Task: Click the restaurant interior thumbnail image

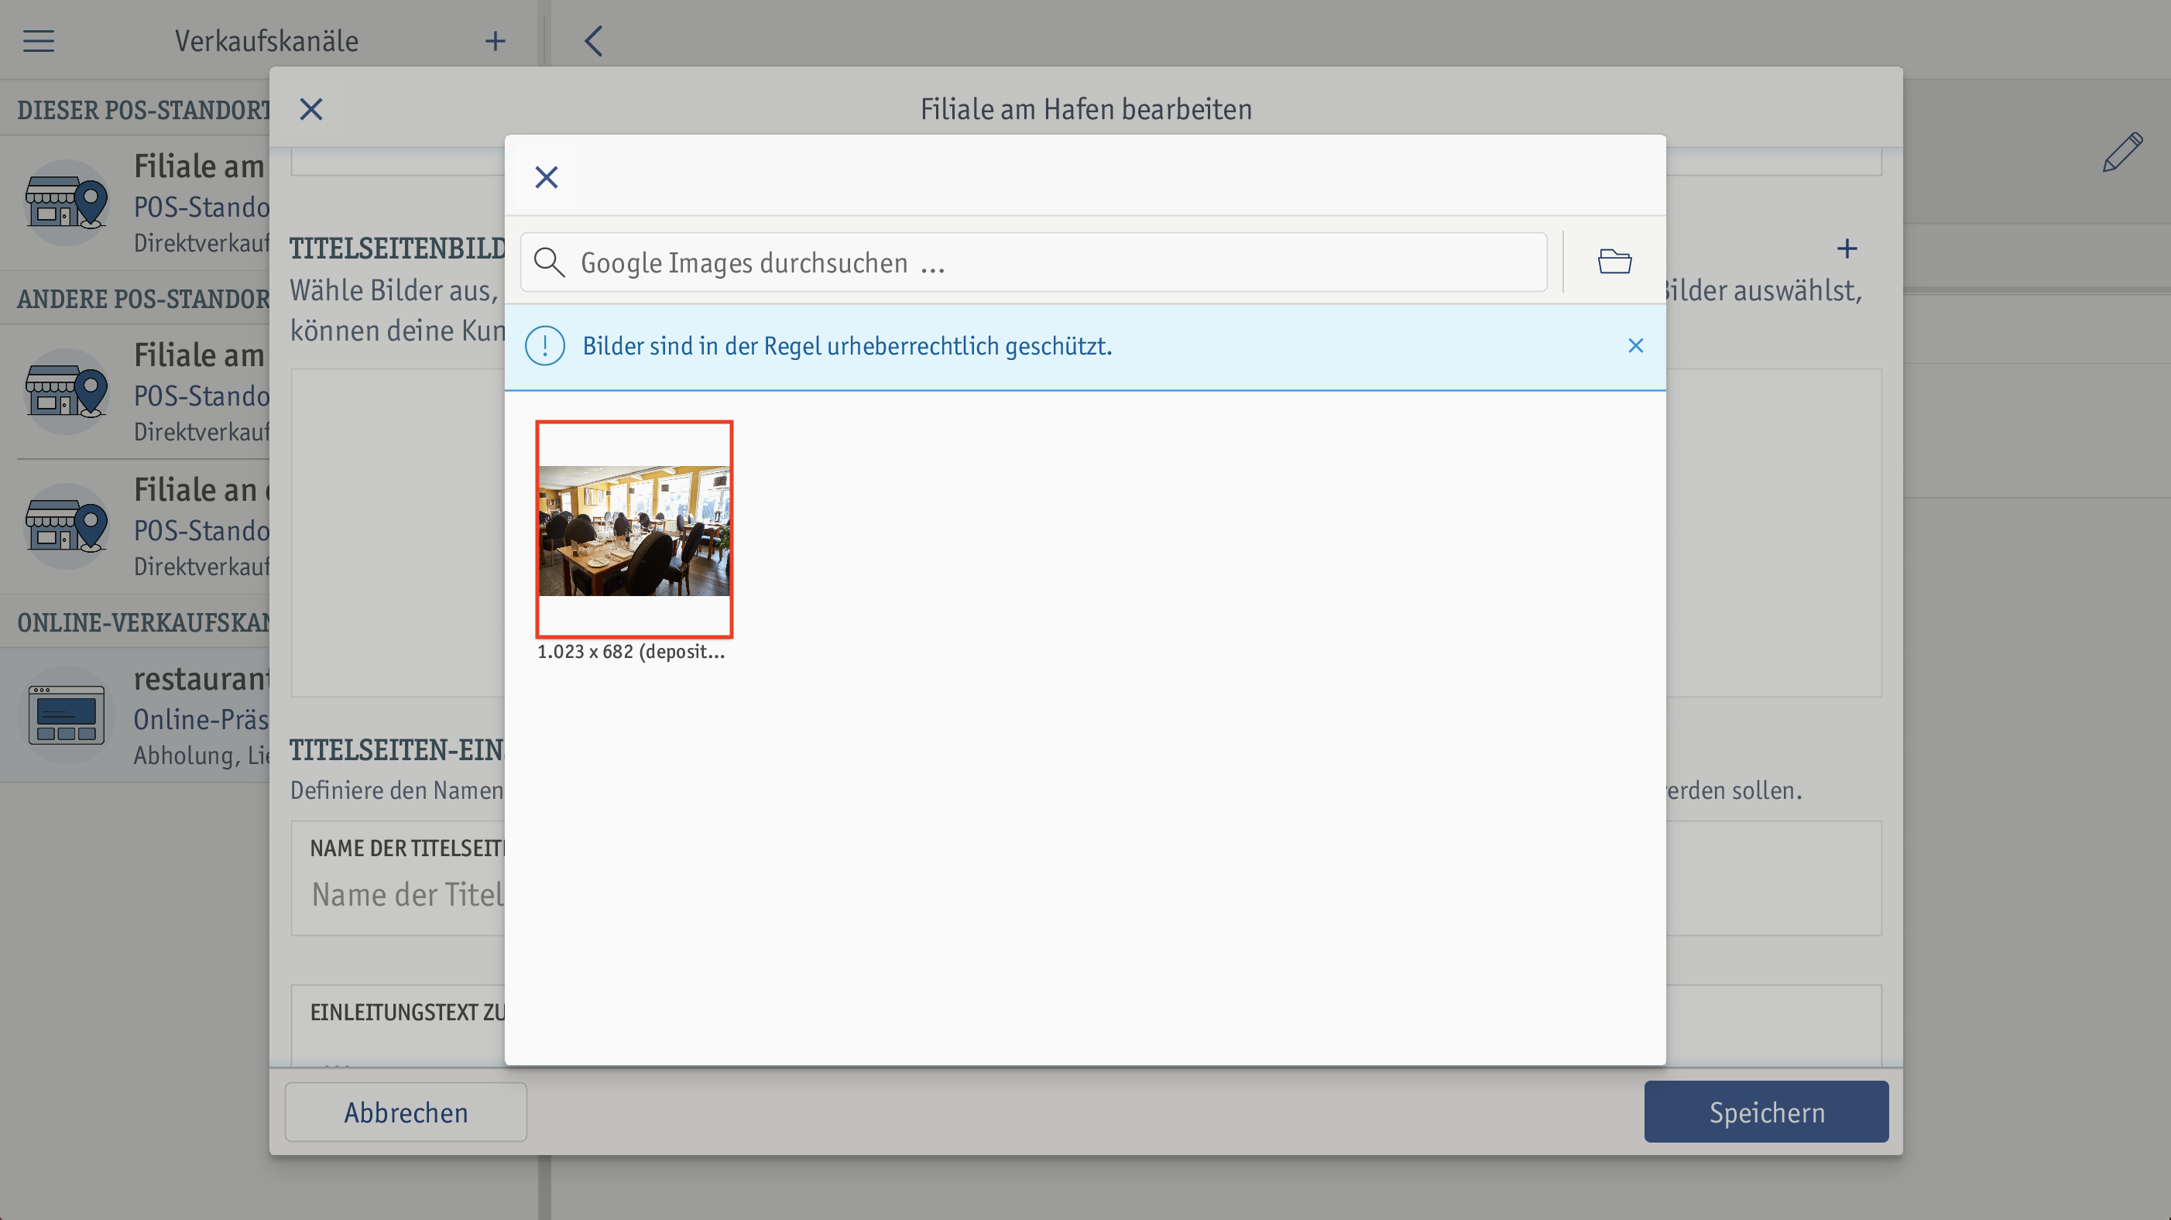Action: [x=633, y=528]
